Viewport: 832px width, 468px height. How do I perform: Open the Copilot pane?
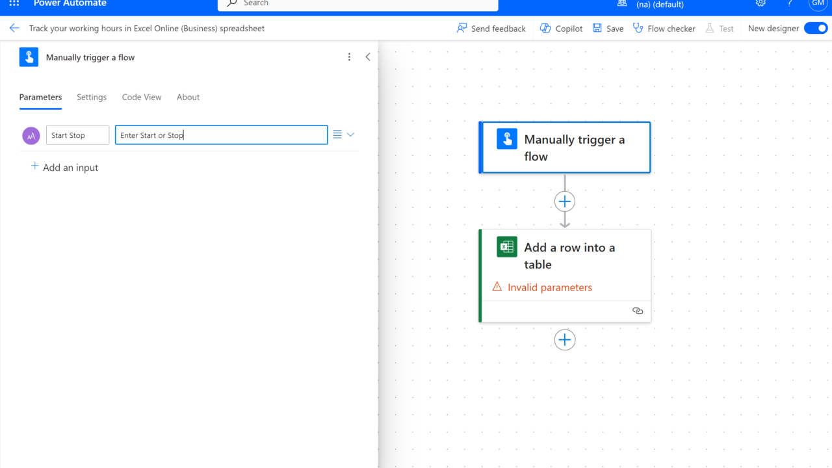tap(562, 29)
